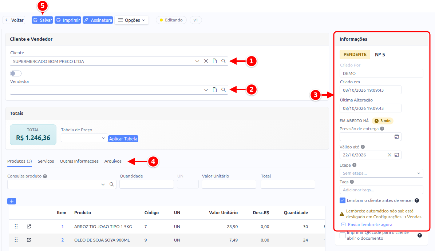Expand the Consulta produto dropdown
Image resolution: width=435 pixels, height=251 pixels.
pyautogui.click(x=103, y=184)
